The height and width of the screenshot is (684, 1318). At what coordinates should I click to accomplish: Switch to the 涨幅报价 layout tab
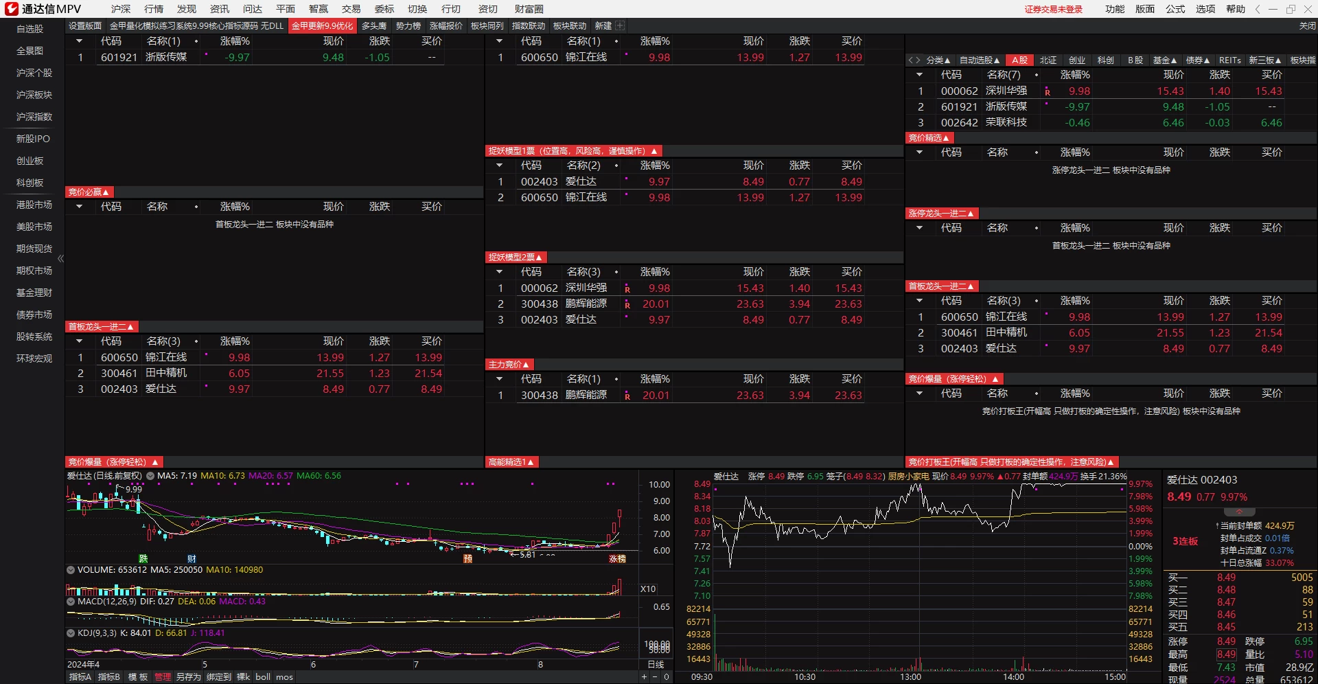coord(446,26)
